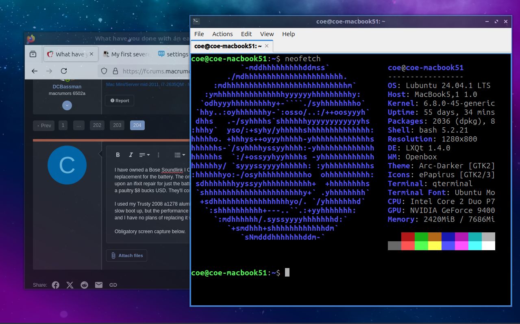
Task: Open the alignment dropdown in editor
Action: coord(144,155)
